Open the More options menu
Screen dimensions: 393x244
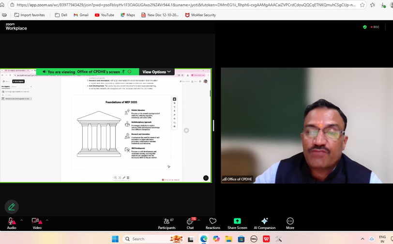point(290,224)
